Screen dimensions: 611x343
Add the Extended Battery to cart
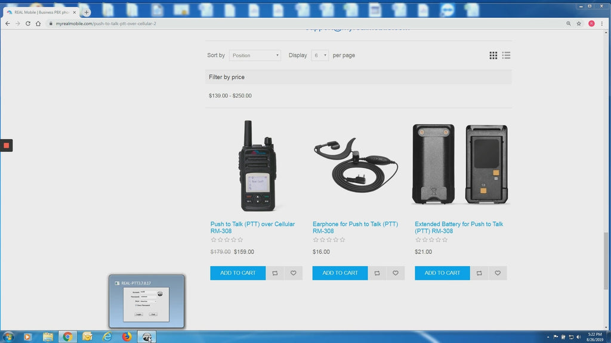pos(442,273)
